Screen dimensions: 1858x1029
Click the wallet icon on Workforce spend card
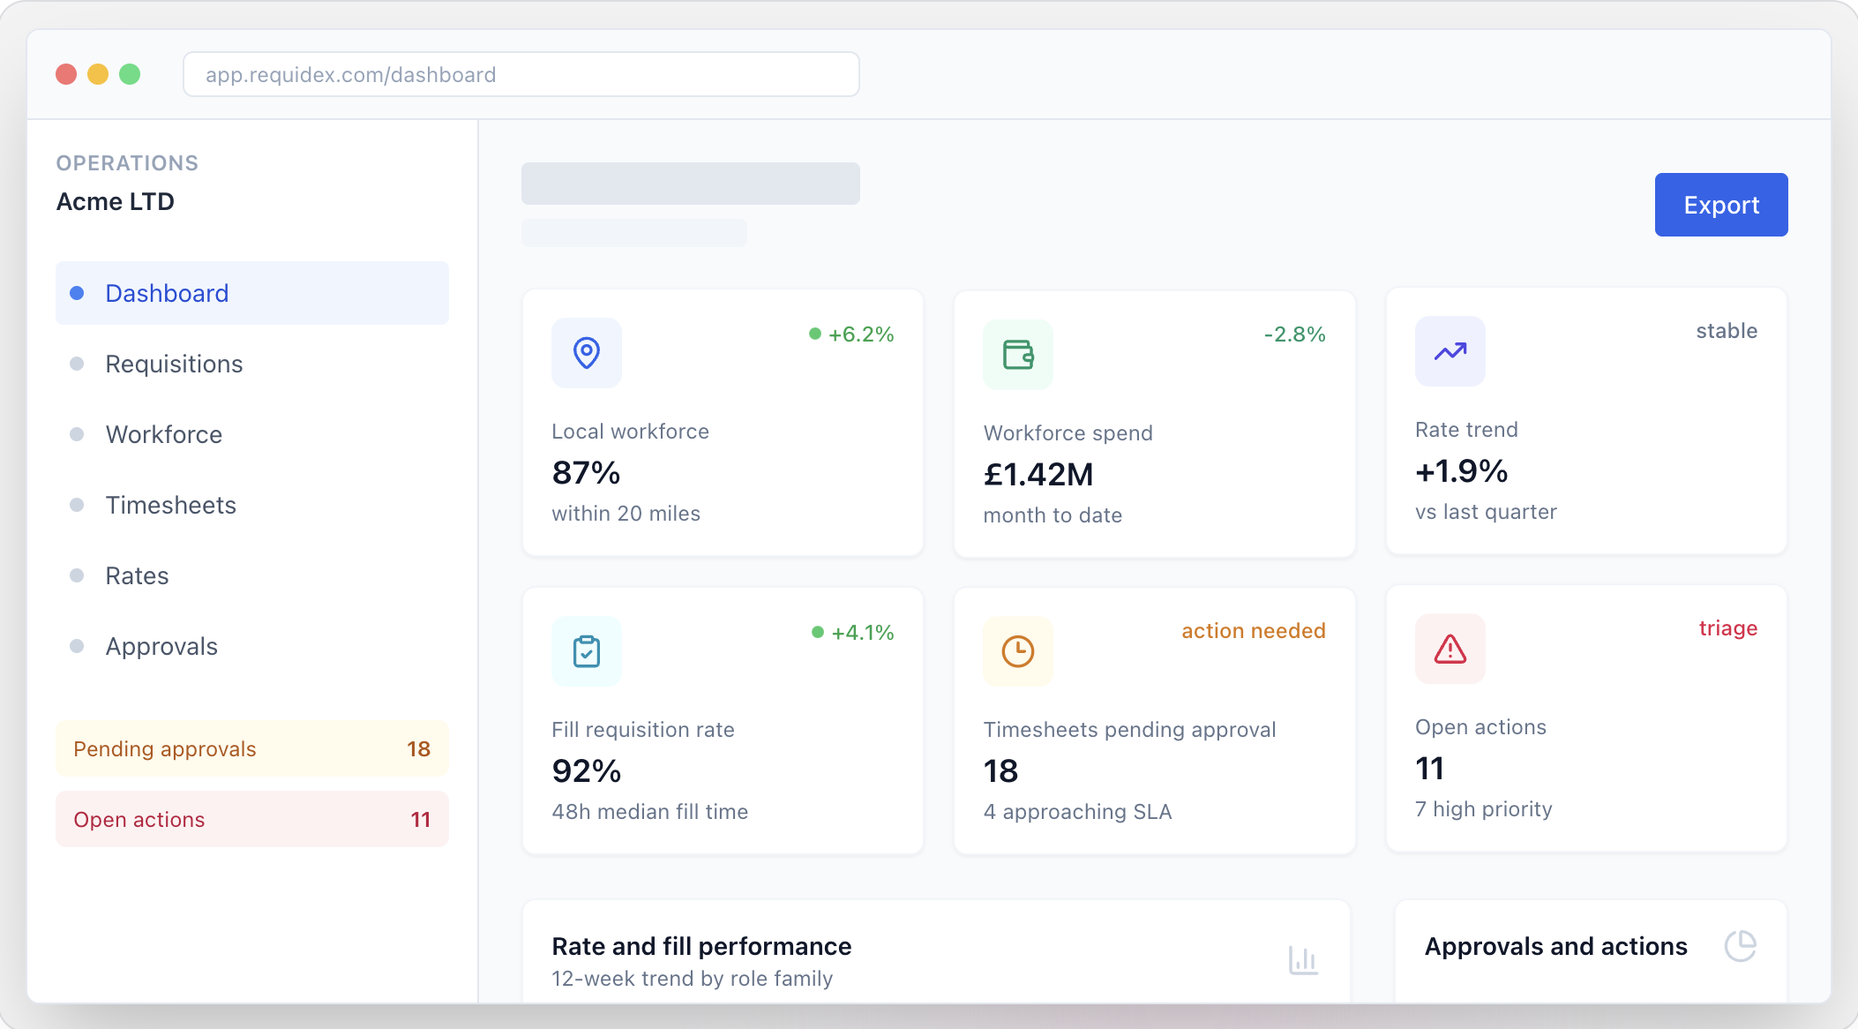pyautogui.click(x=1018, y=355)
